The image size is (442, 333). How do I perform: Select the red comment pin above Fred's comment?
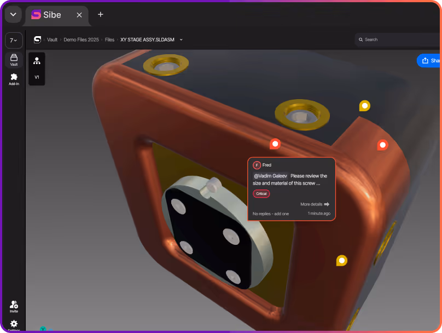click(x=275, y=144)
